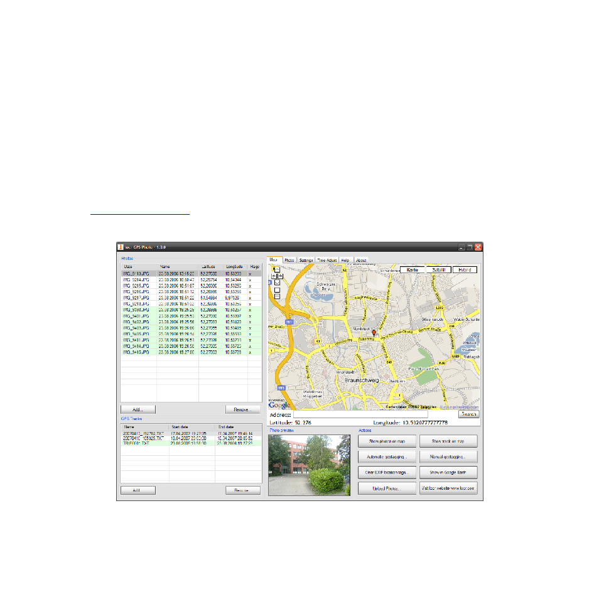Start Automatic geotagging
This screenshot has width=599, height=599.
[387, 457]
